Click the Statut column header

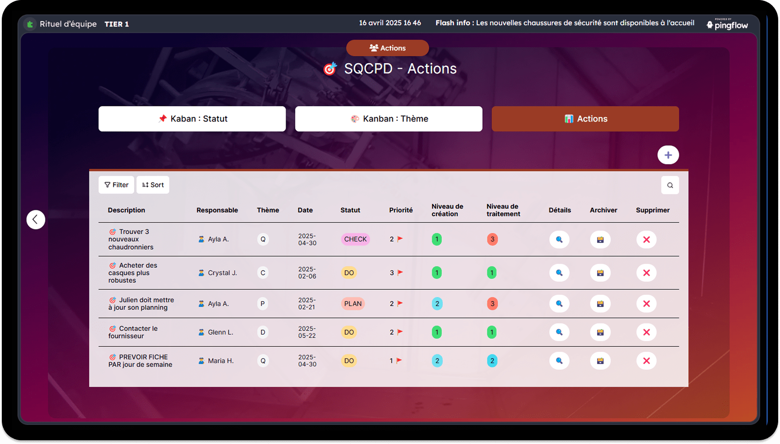[350, 210]
